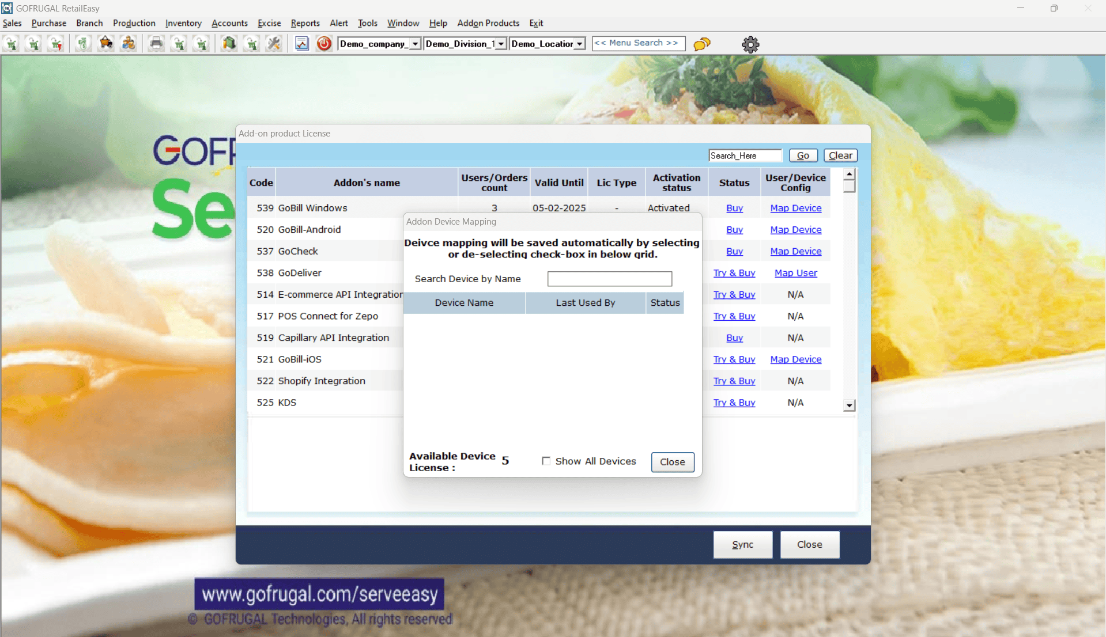Viewport: 1106px width, 637px height.
Task: Click Buy link in GoCheck row
Action: click(x=734, y=251)
